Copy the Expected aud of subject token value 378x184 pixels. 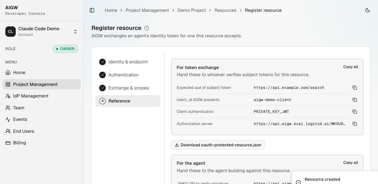coord(355,88)
